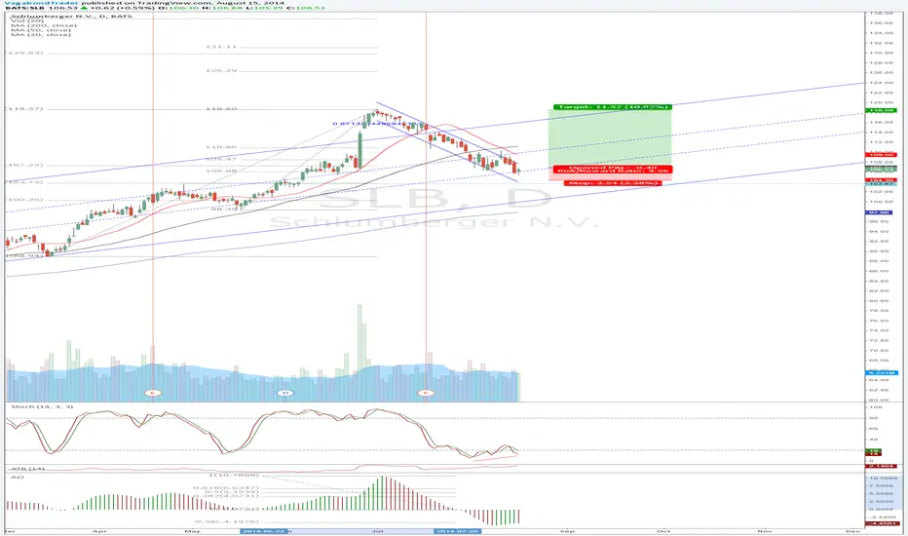Click the 2014-07-28 date label on time axis
908x536 pixels.
click(x=457, y=531)
